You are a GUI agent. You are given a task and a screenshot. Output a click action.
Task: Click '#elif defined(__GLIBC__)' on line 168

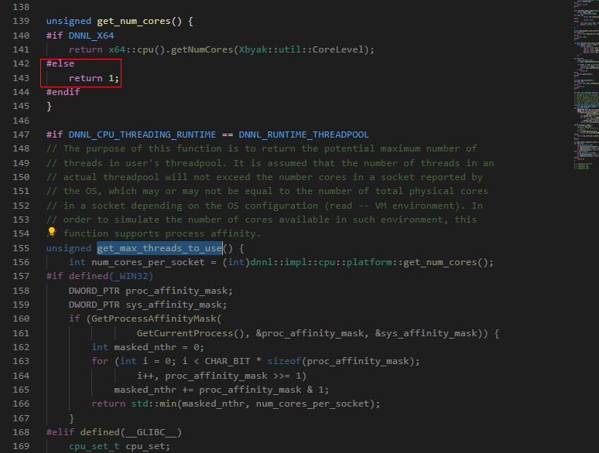point(114,432)
